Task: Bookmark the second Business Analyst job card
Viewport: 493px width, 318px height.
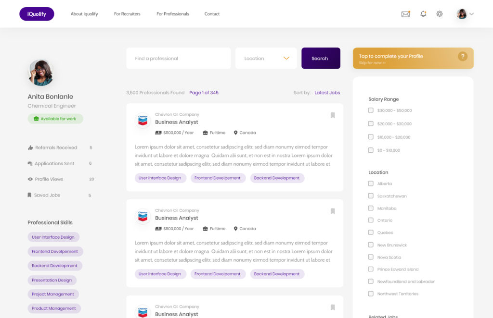Action: (333, 211)
